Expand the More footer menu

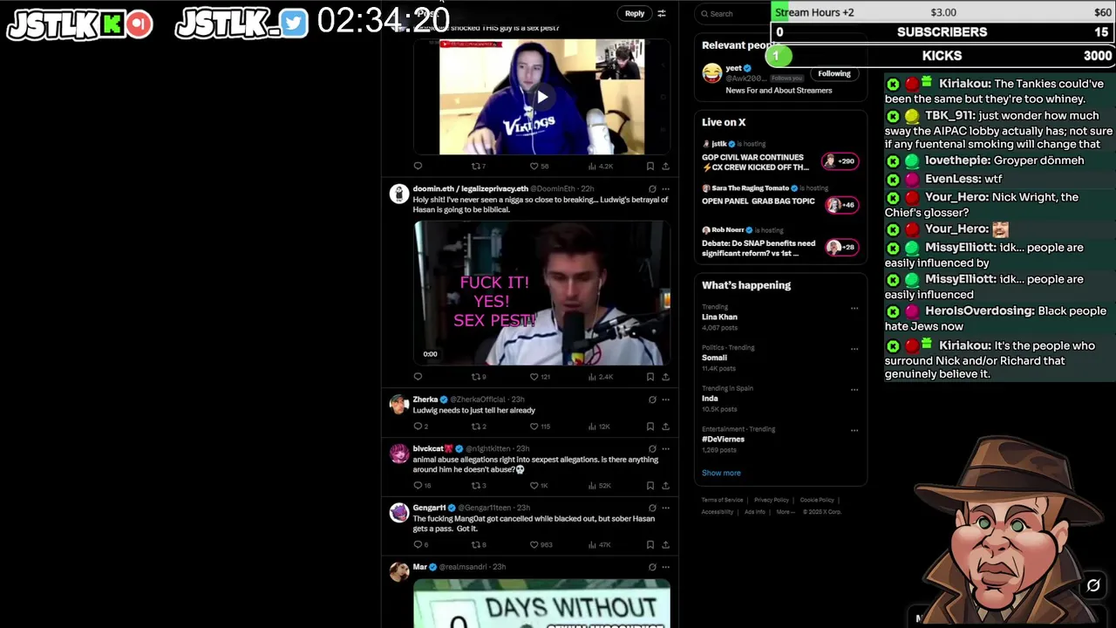[x=785, y=512]
